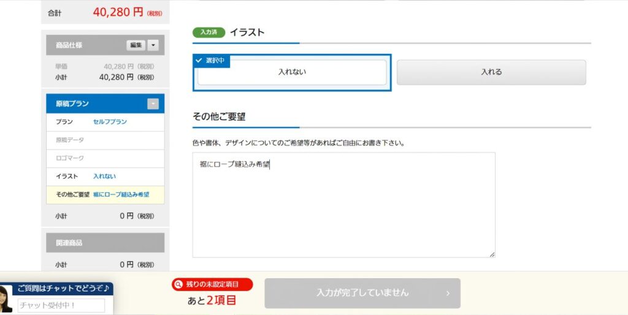Click the セルフプラン plan link
Screen dimensions: 628x315
tap(110, 122)
